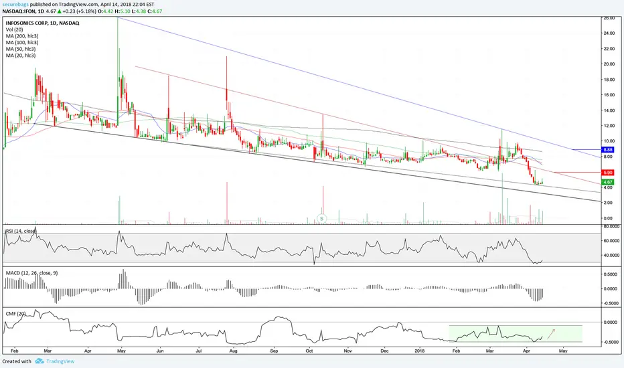Select the MACD (12, 26, close, 9) label
Image resolution: width=624 pixels, height=368 pixels.
tap(32, 273)
